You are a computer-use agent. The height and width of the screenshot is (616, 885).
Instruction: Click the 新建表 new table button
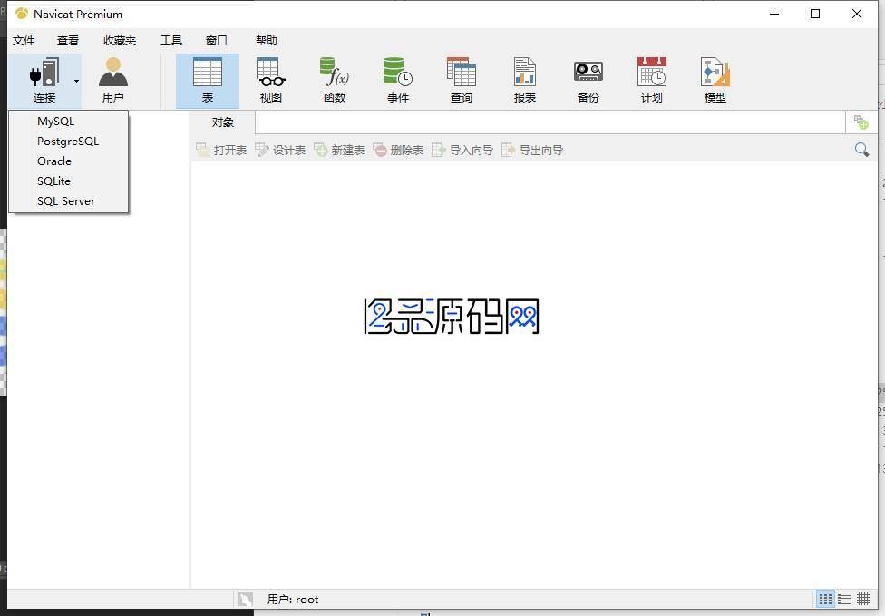pyautogui.click(x=339, y=151)
